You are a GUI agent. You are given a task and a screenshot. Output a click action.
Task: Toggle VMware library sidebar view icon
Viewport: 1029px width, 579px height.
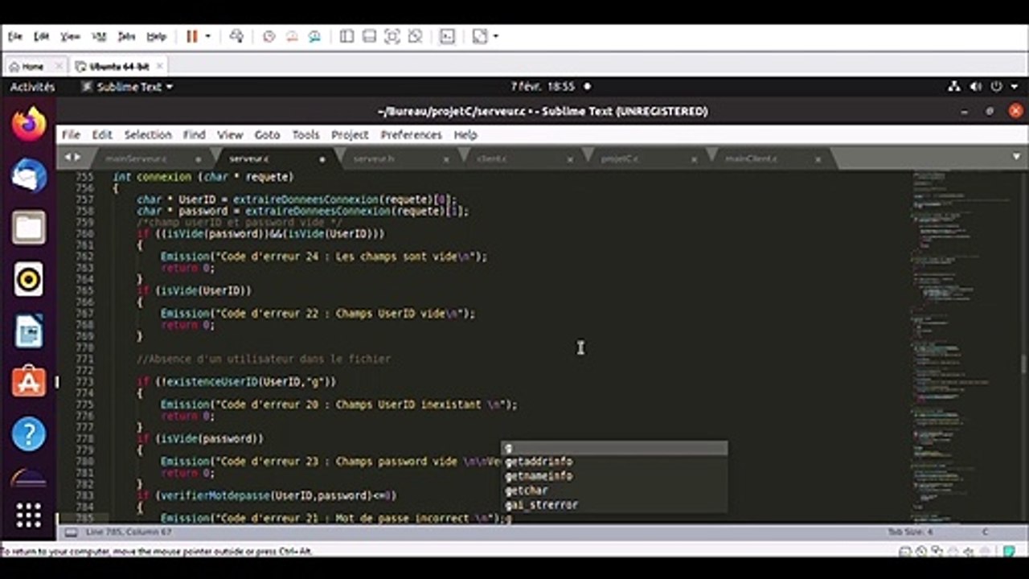(x=346, y=36)
